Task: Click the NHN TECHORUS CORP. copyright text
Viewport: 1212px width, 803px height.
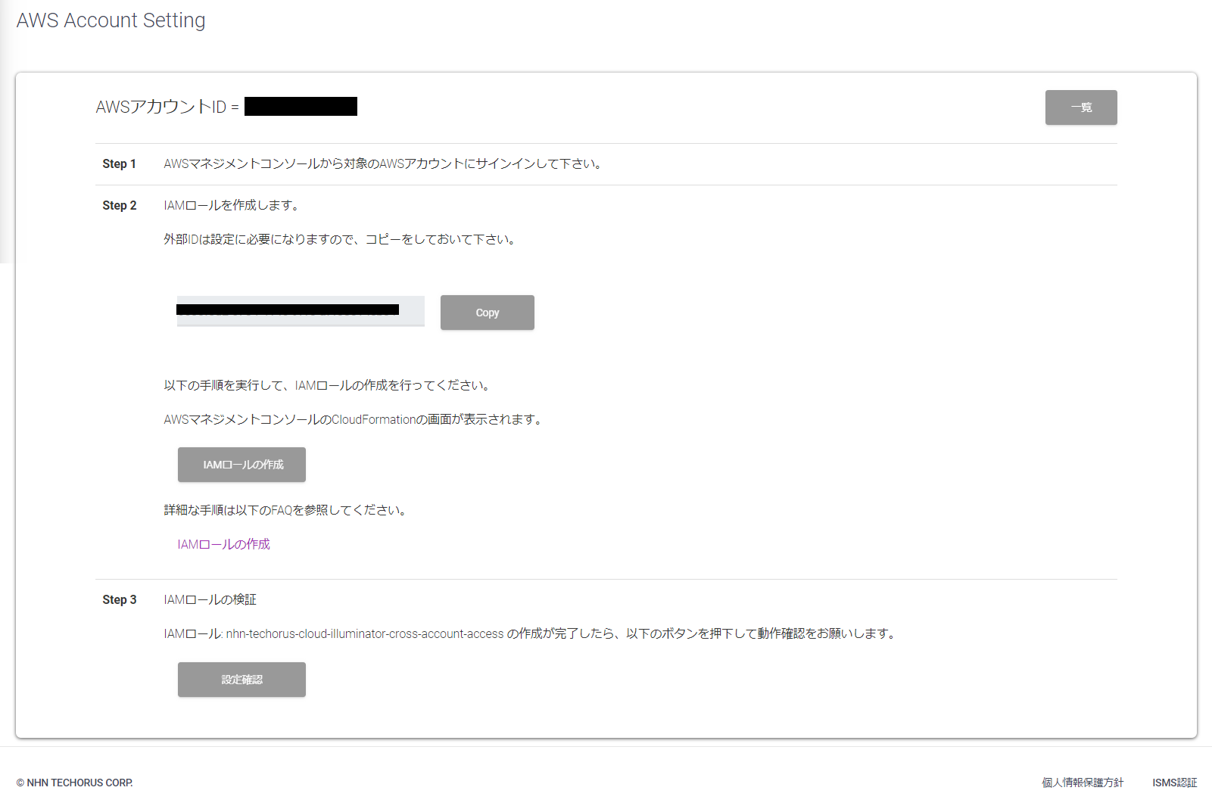Action: tap(75, 783)
